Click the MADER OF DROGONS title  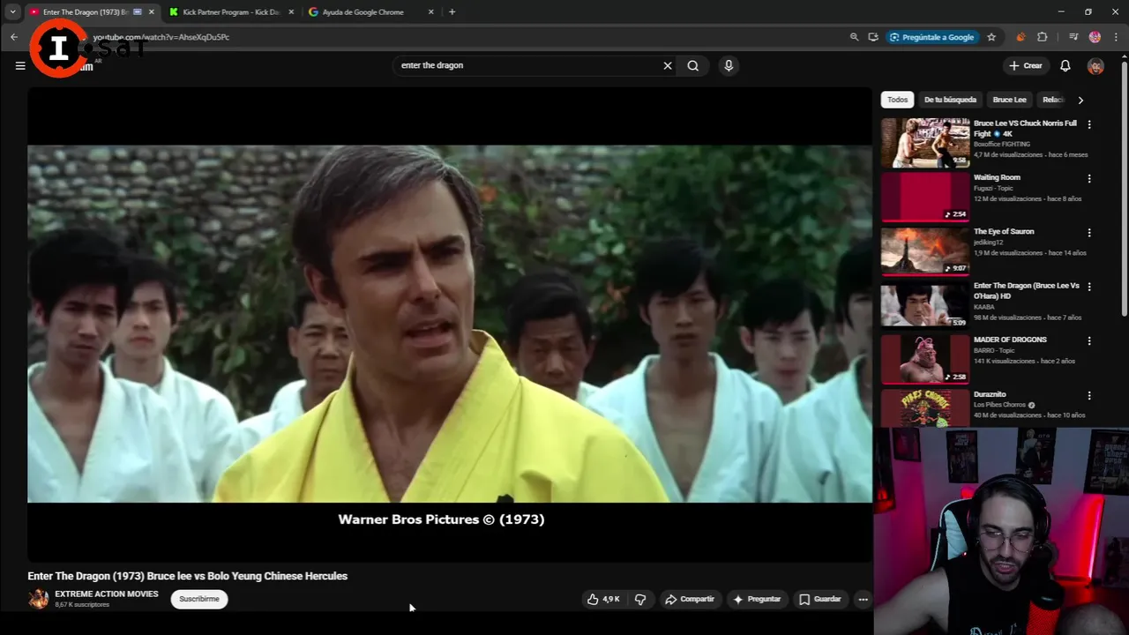[1010, 340]
